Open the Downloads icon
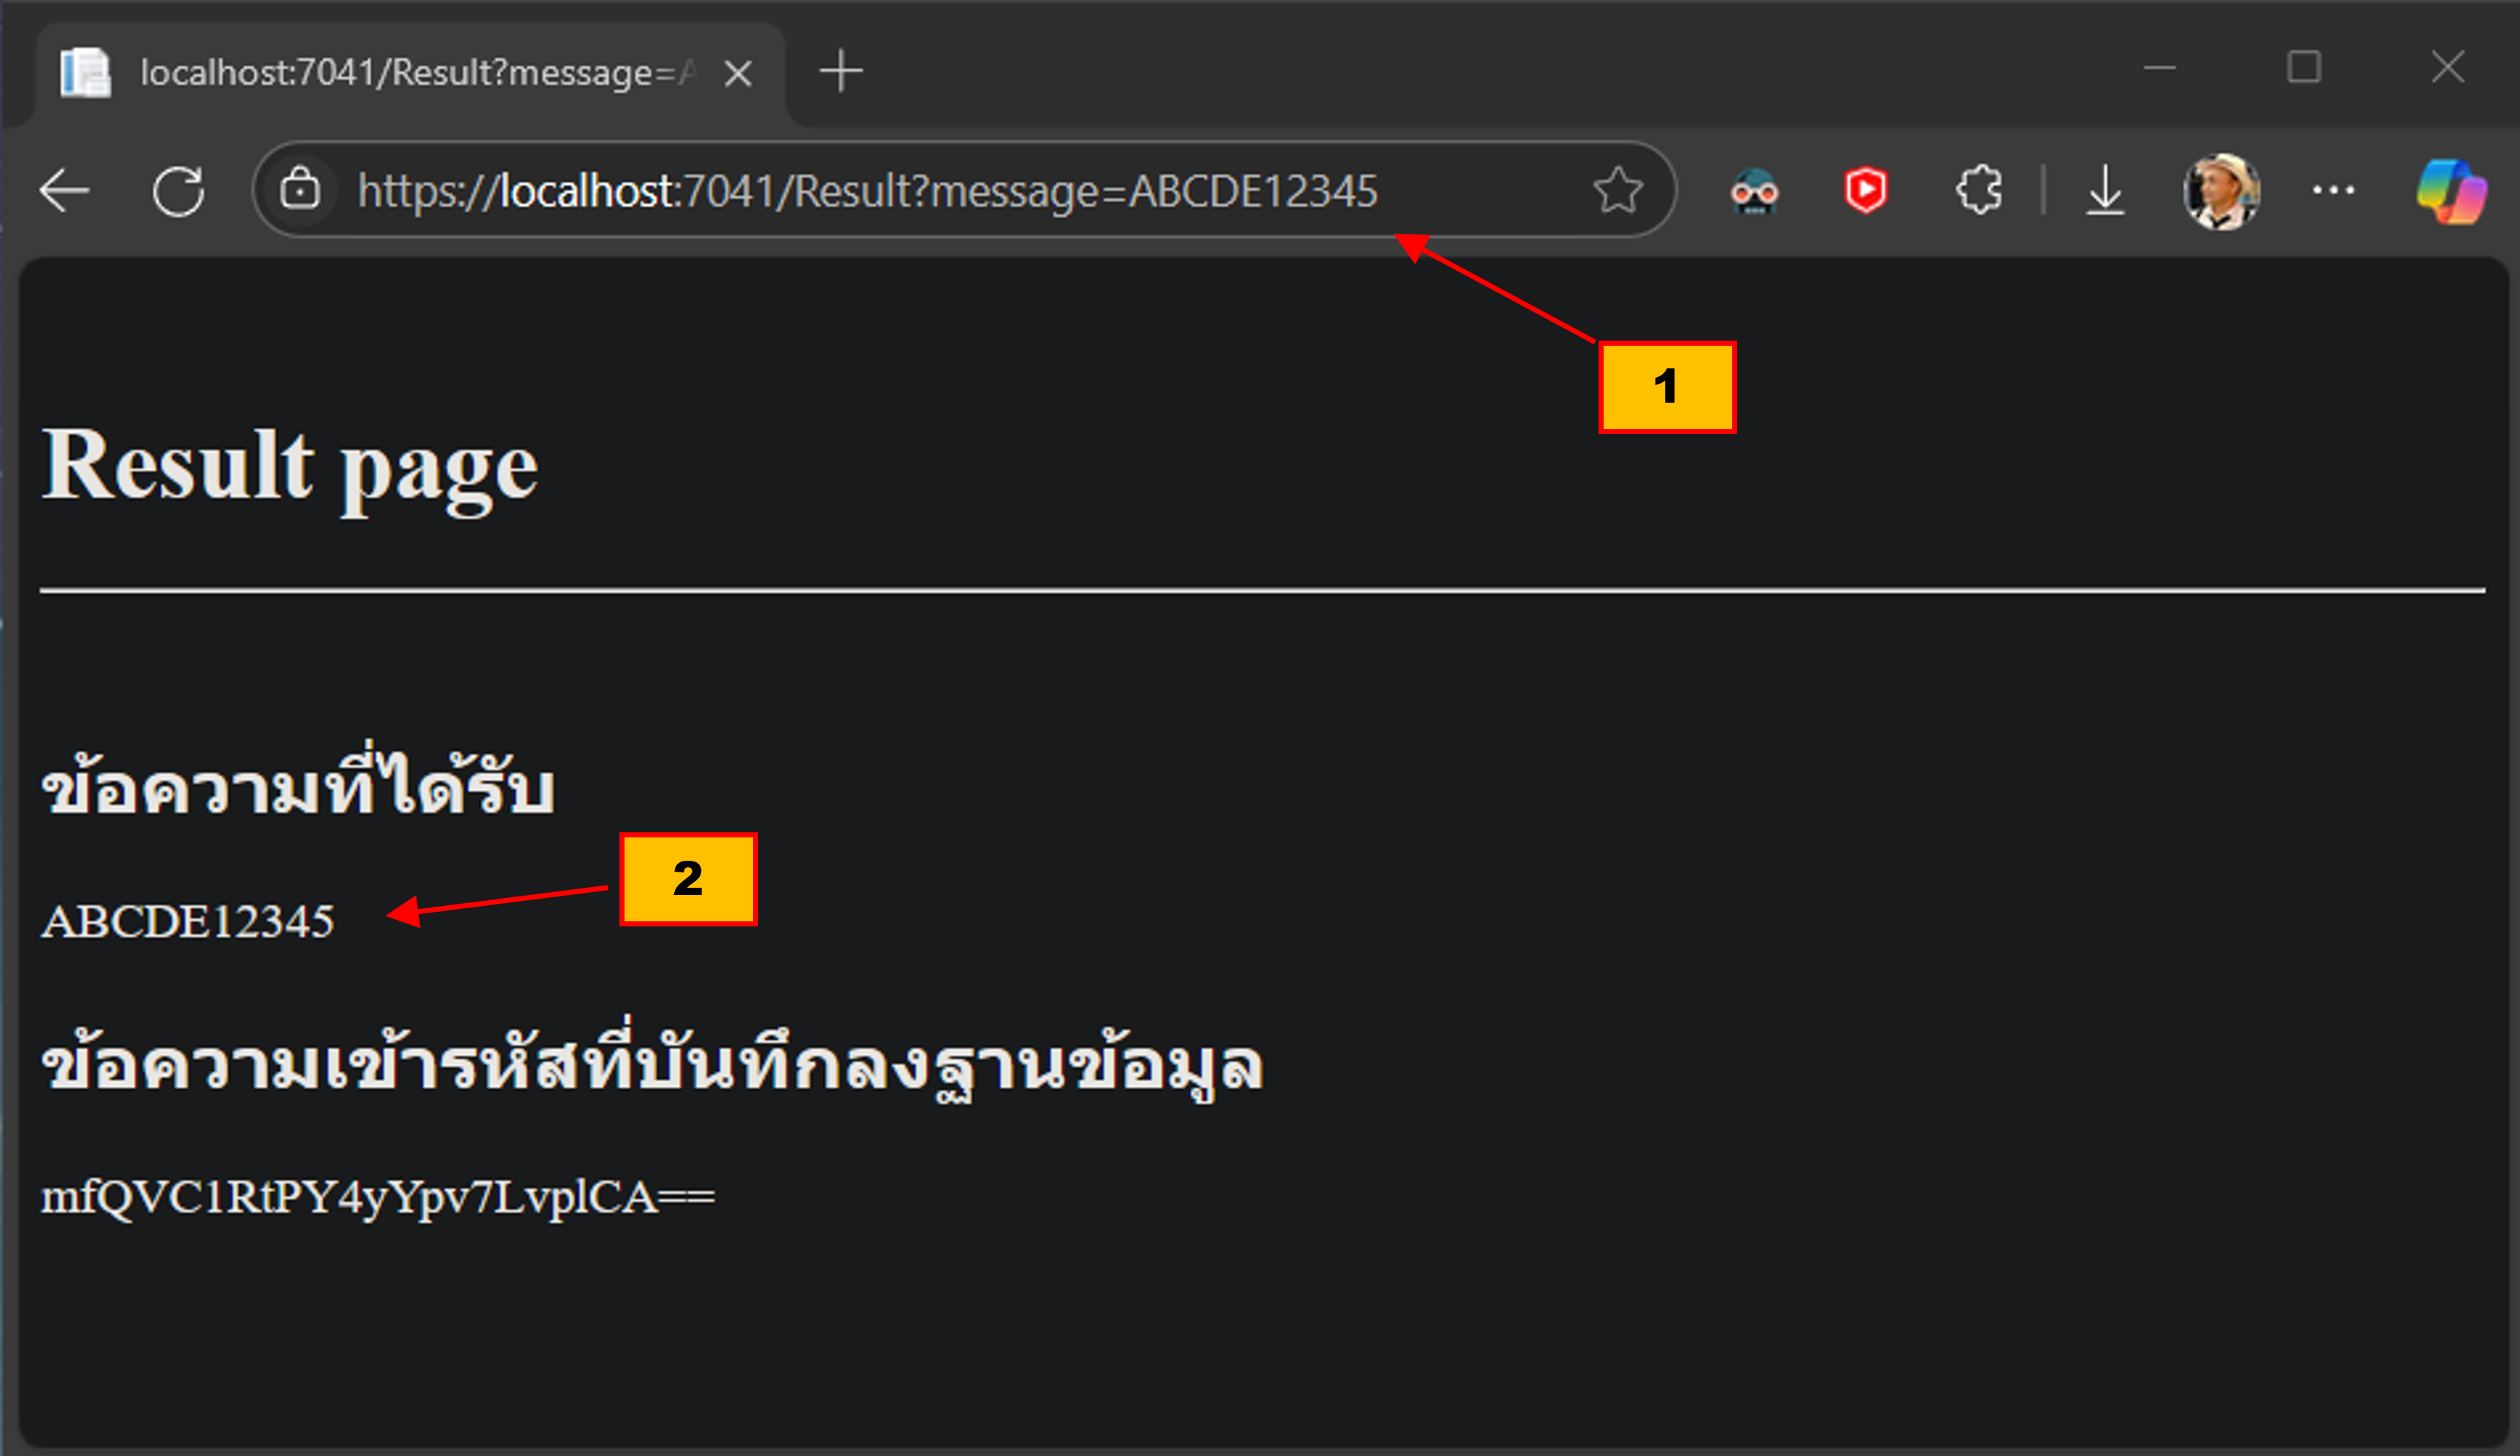Image resolution: width=2520 pixels, height=1456 pixels. (x=2106, y=190)
